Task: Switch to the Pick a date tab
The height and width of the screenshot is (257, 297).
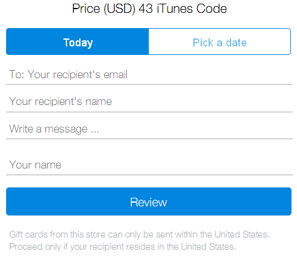Action: (x=220, y=42)
